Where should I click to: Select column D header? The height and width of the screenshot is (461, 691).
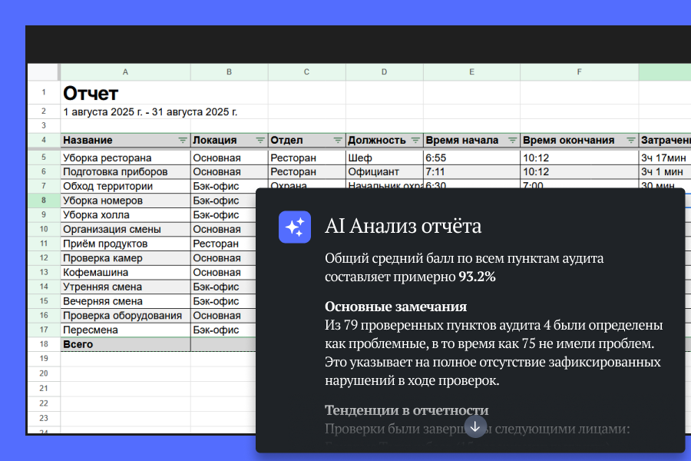tap(384, 71)
